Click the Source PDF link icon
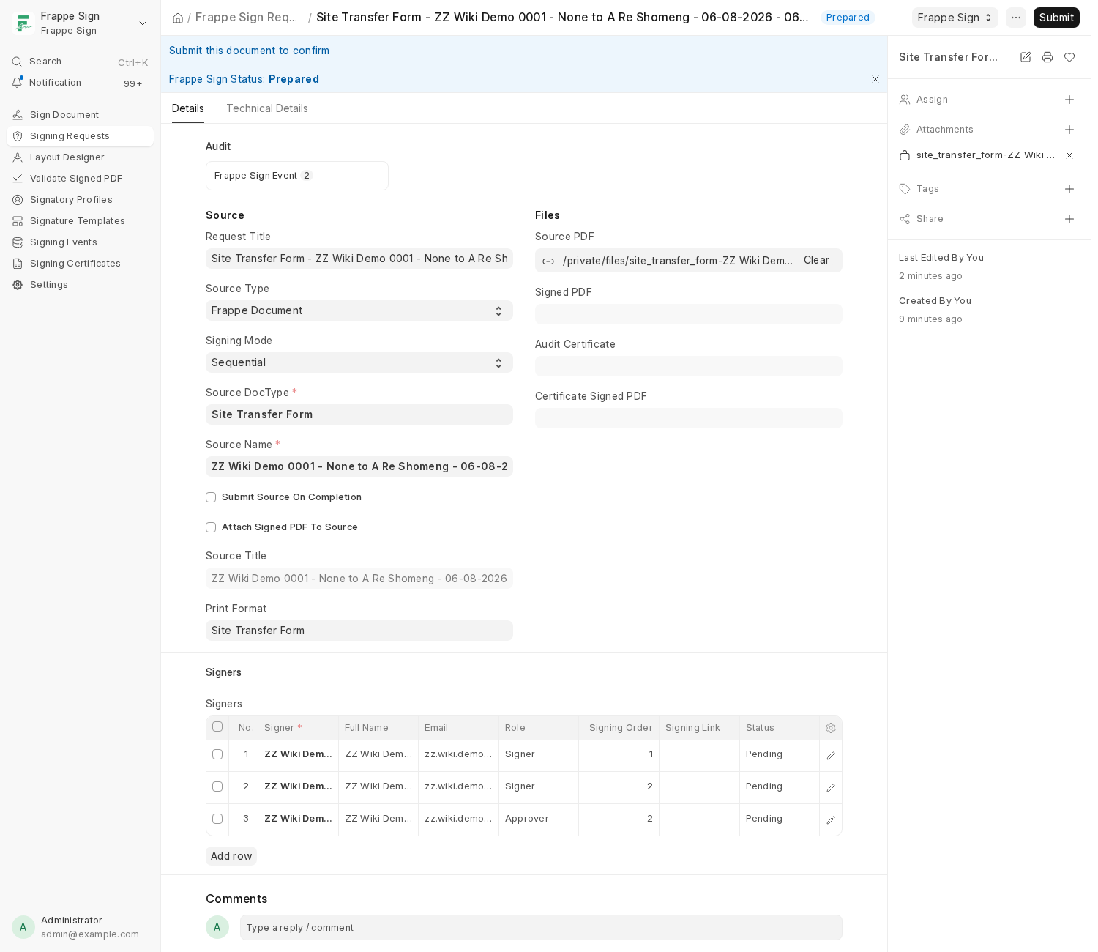The height and width of the screenshot is (952, 1098). coord(548,261)
